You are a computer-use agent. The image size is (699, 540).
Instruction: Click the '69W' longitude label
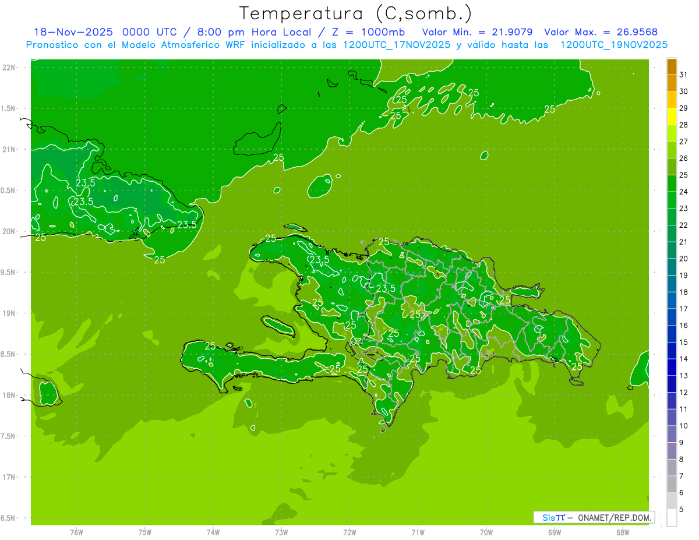555,532
